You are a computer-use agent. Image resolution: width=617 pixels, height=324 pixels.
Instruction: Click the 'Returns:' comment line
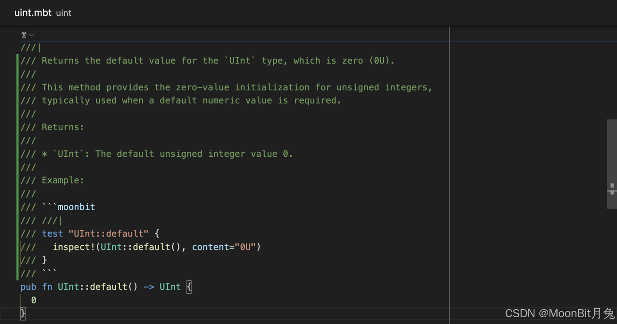pyautogui.click(x=52, y=127)
